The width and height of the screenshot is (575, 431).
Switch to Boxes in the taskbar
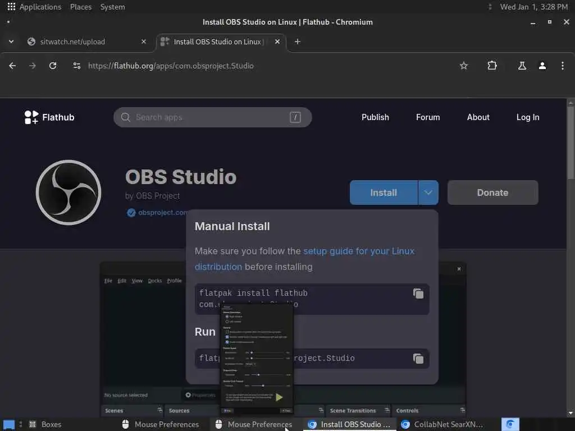[45, 424]
